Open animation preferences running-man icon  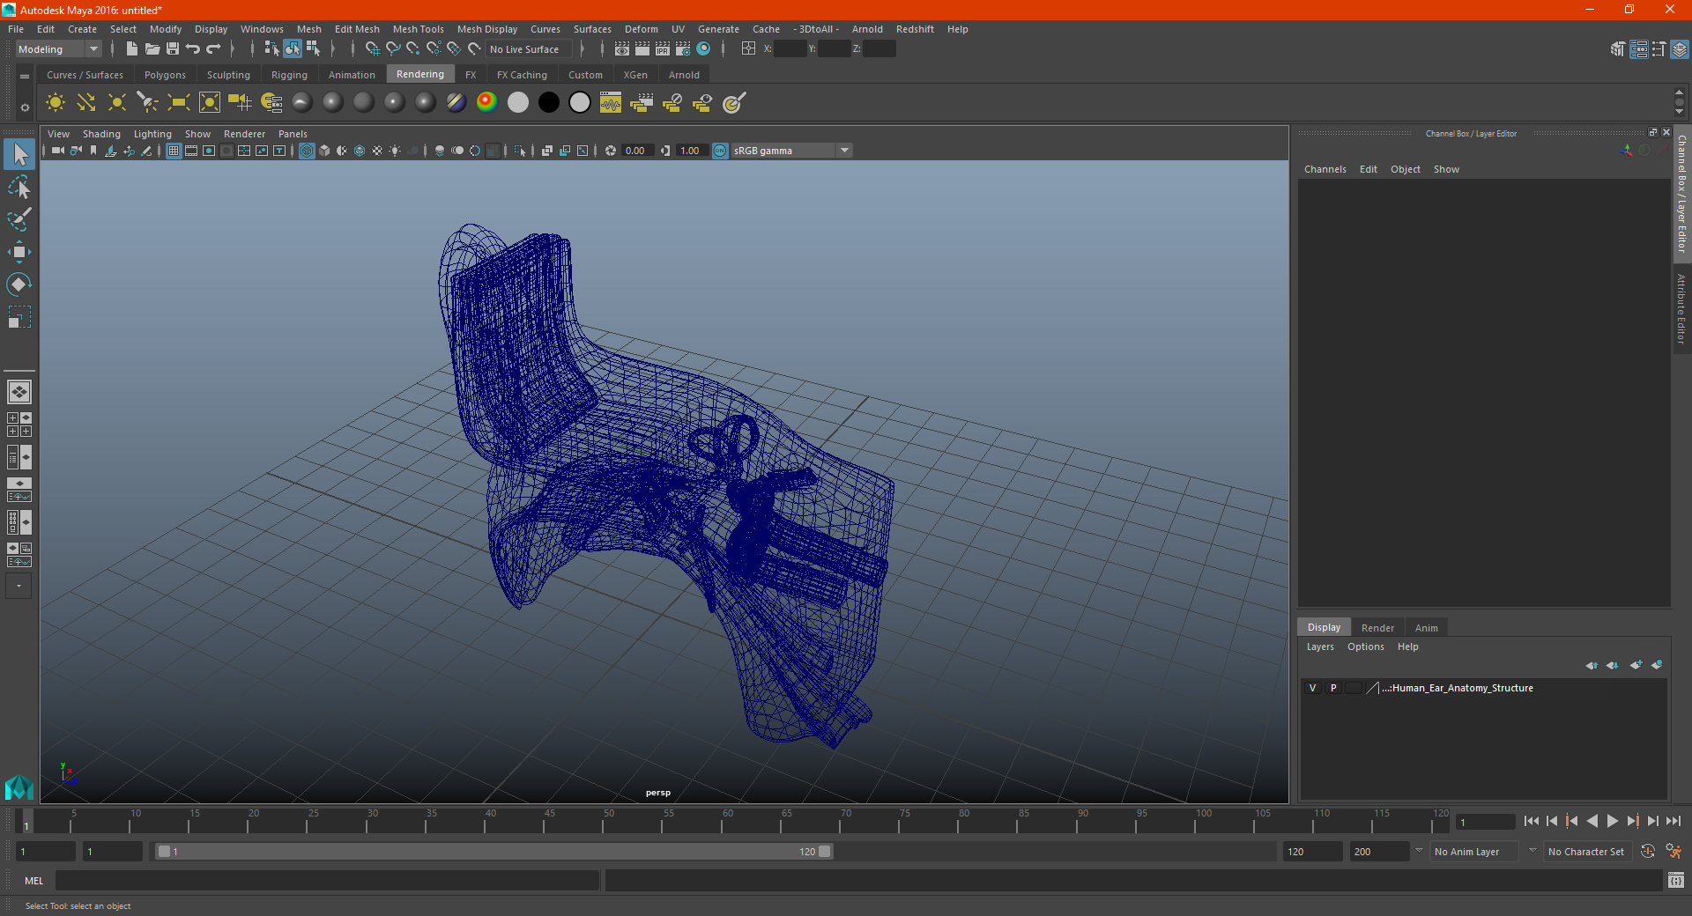coord(1673,852)
